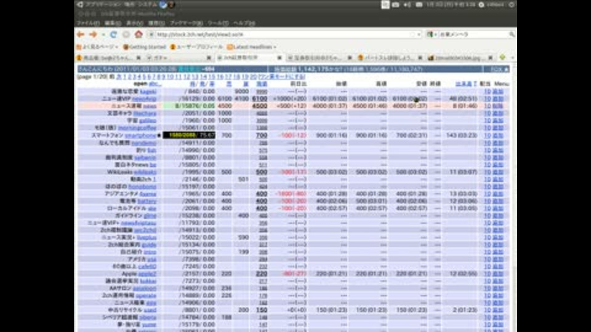The image size is (591, 332).
Task: Open the home page with the house icon
Action: [x=139, y=34]
